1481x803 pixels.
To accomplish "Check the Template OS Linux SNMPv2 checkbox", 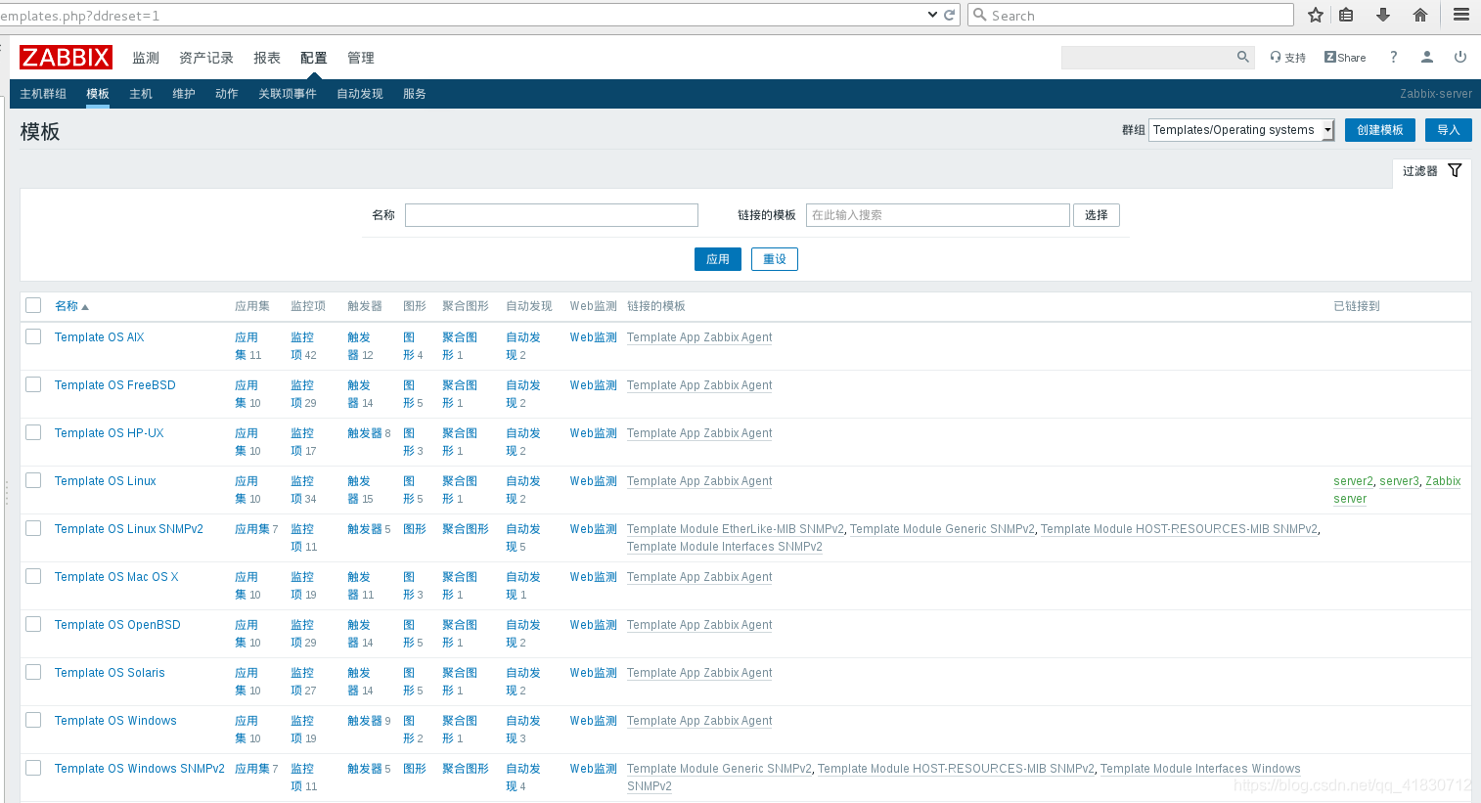I will (33, 528).
